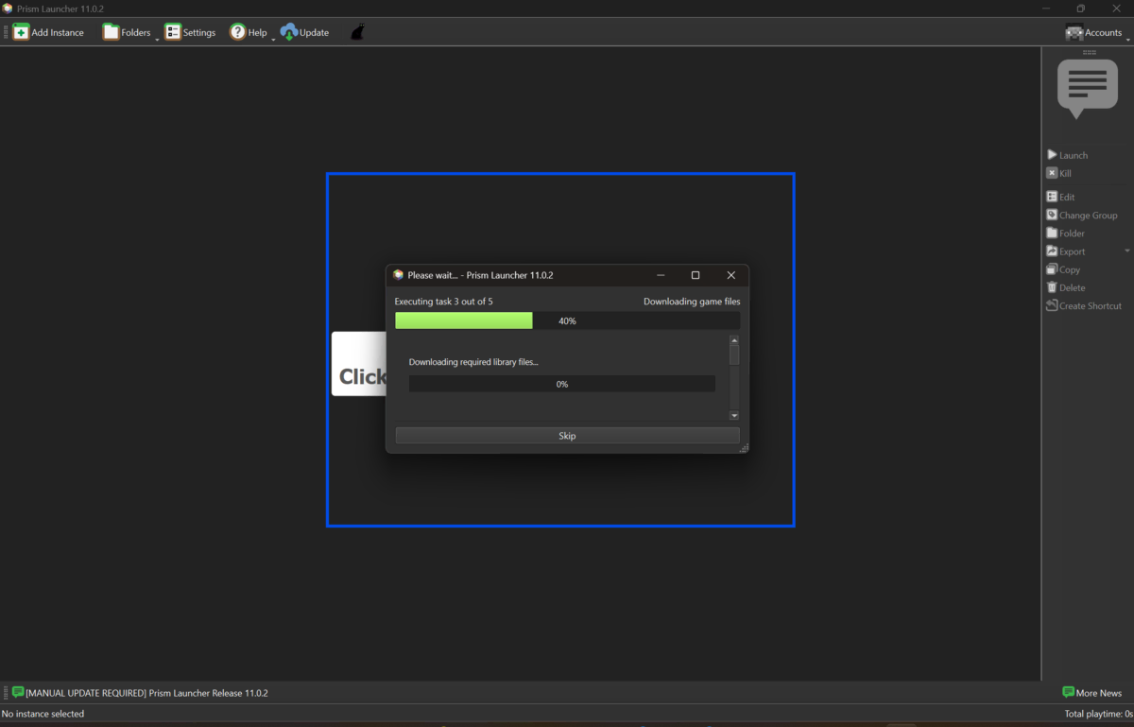1134x727 pixels.
Task: Click the Update cloud icon
Action: point(289,32)
